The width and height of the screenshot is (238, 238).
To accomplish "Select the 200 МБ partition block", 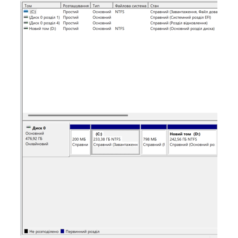I will 80,140.
